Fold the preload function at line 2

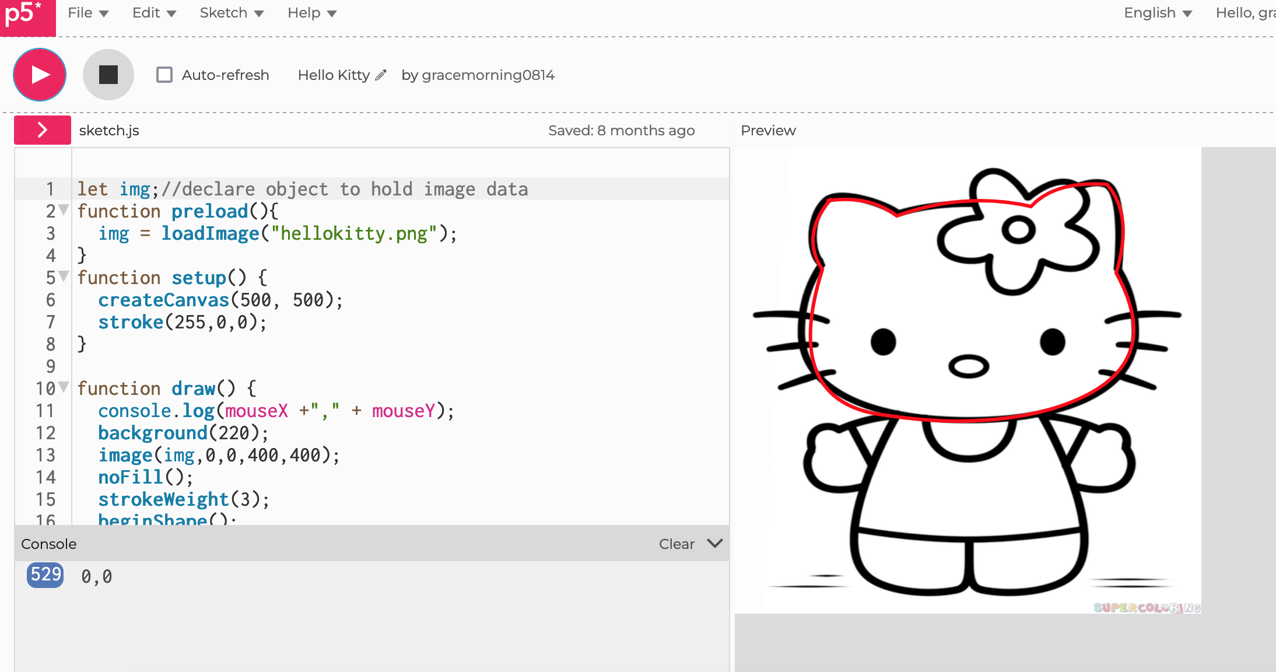click(x=64, y=209)
